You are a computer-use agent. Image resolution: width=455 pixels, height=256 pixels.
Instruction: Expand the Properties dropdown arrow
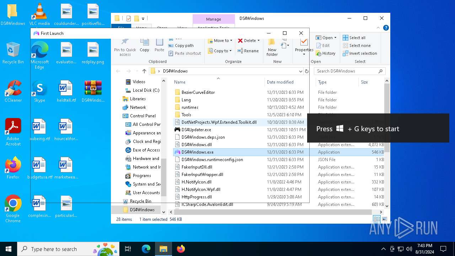(304, 54)
